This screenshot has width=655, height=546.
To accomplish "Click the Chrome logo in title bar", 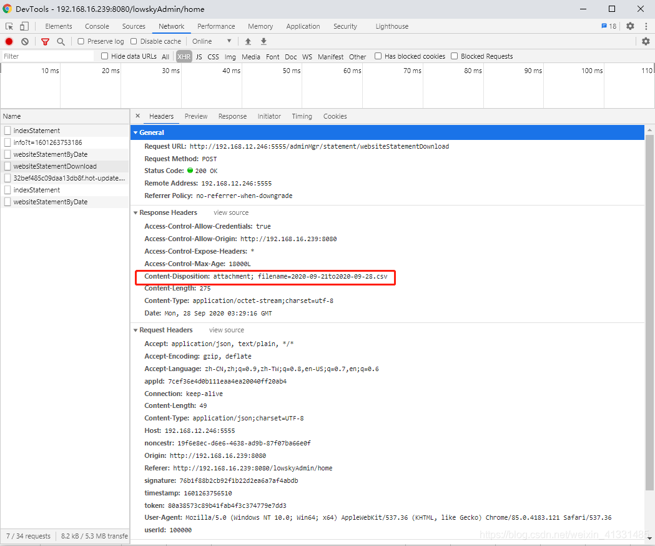I will click(x=7, y=9).
